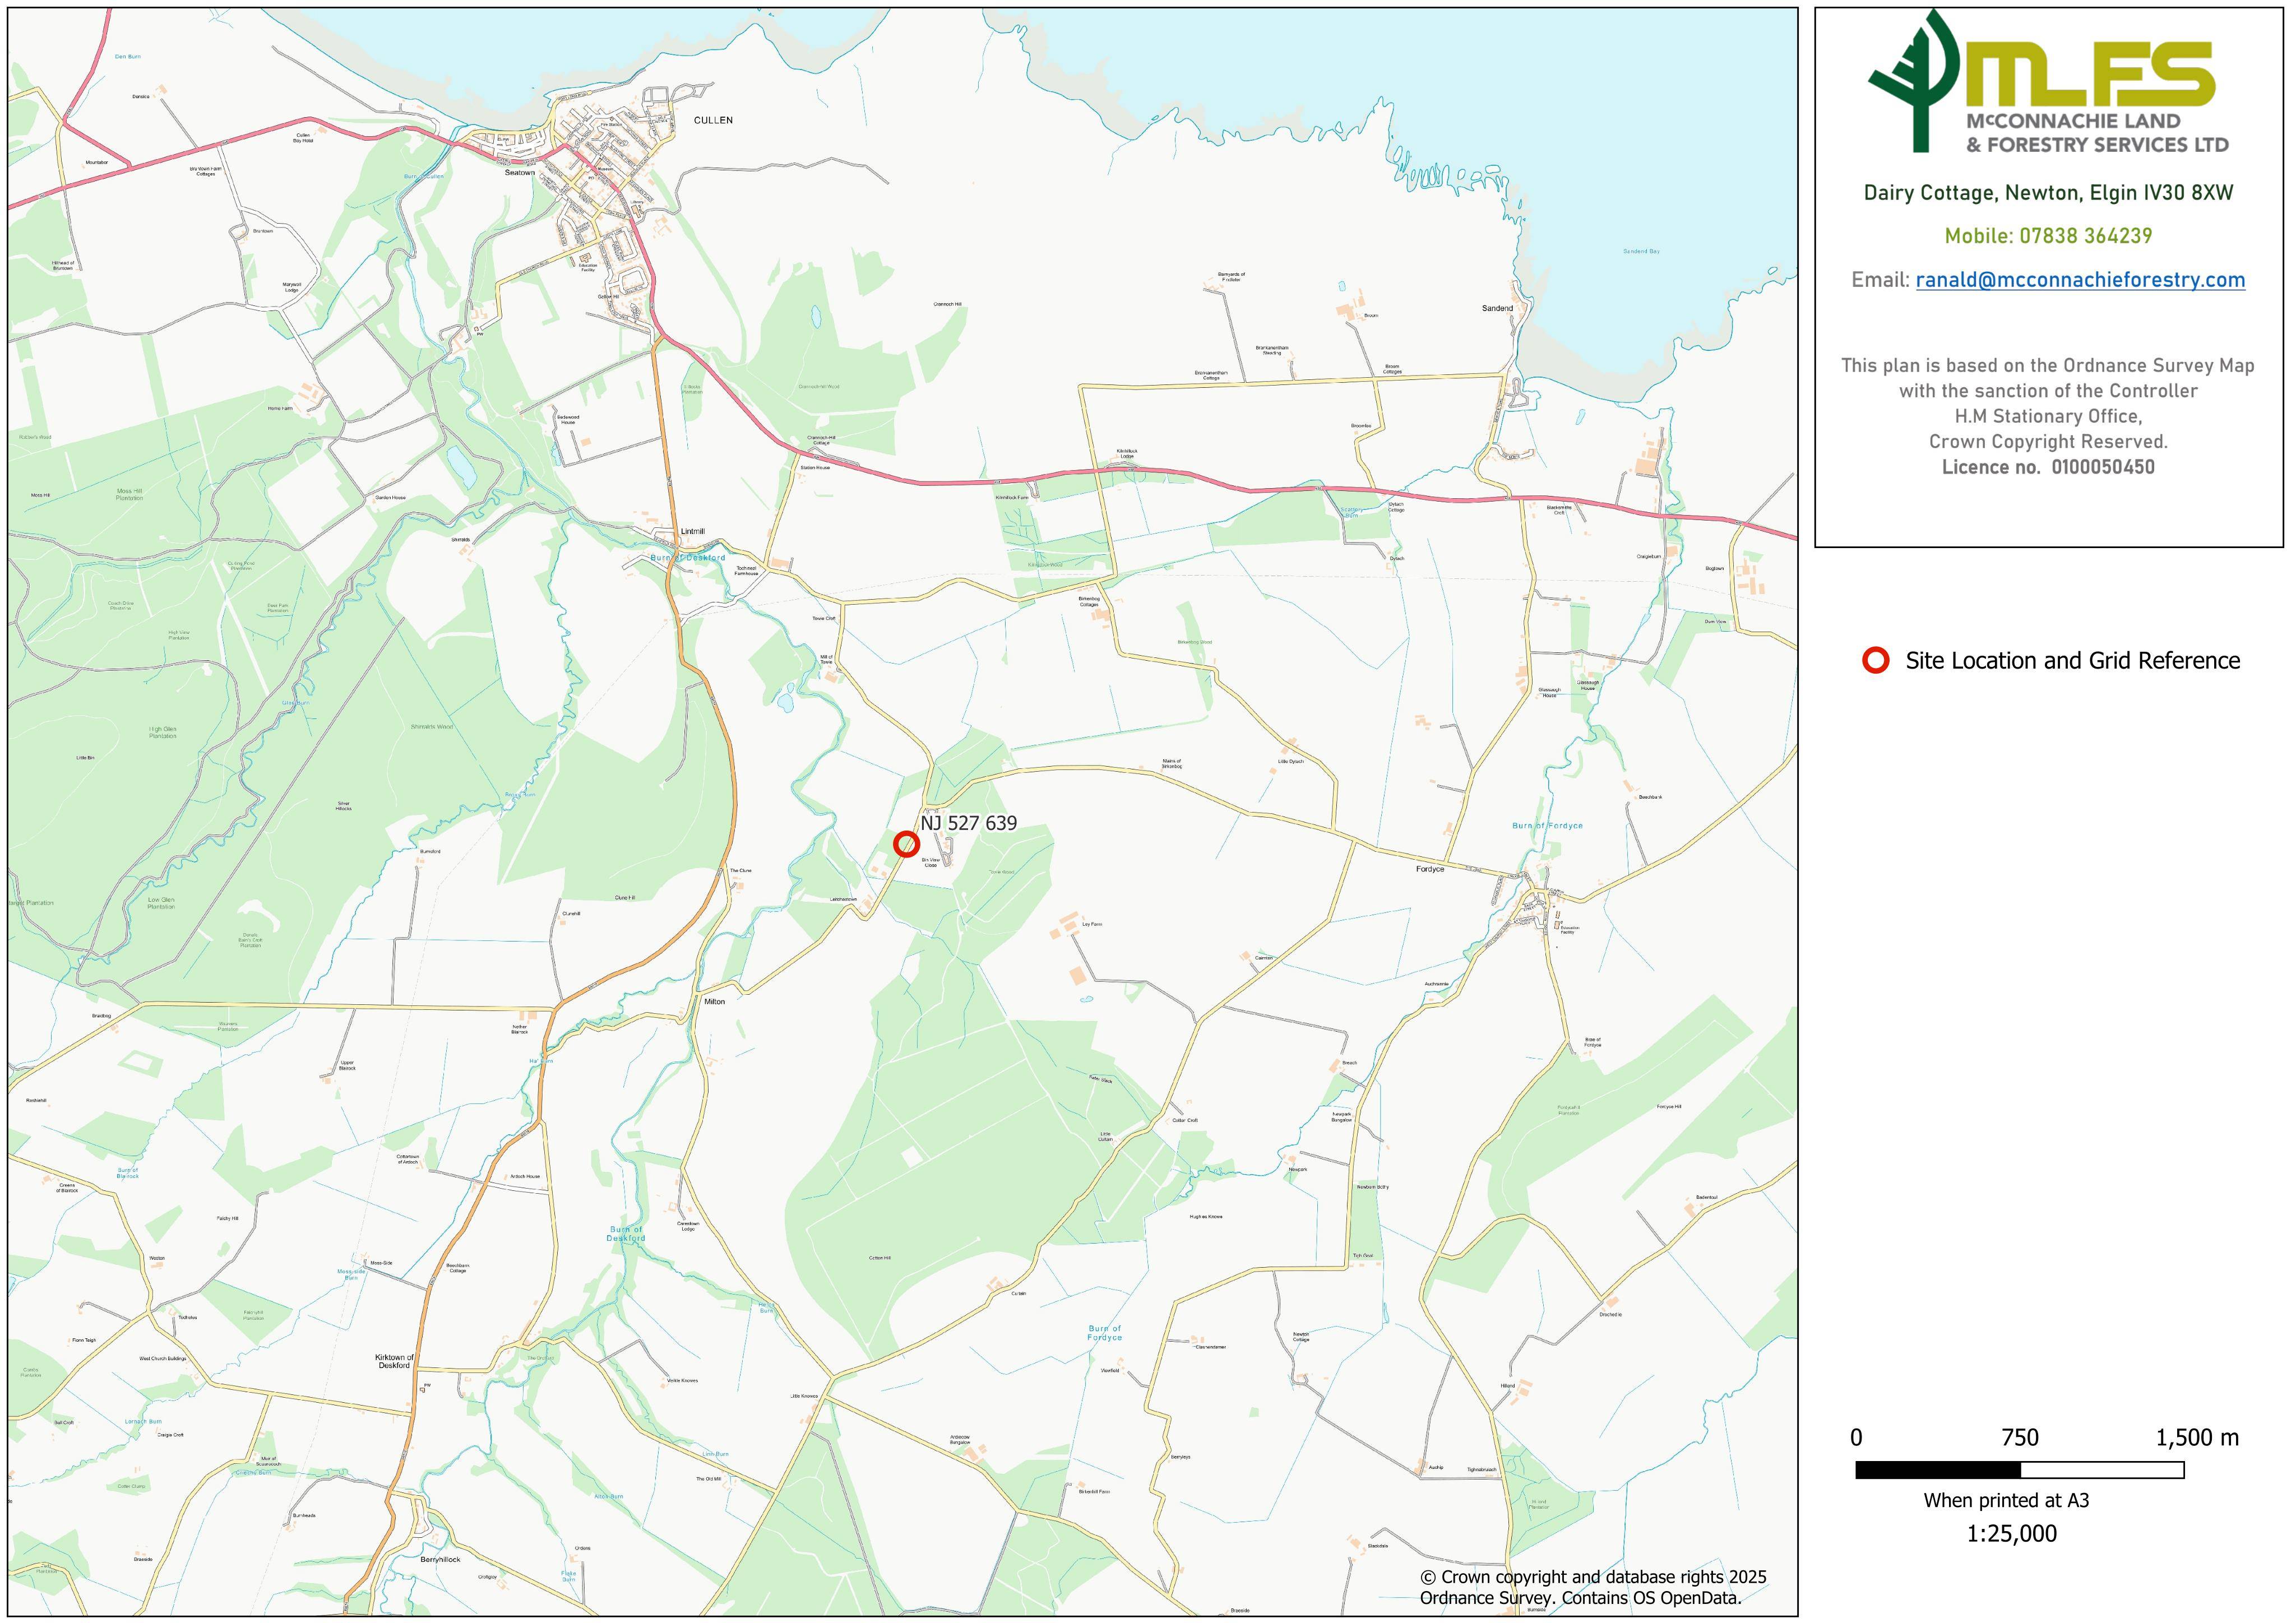
Task: Click the 'Milton' place label
Action: click(714, 1001)
